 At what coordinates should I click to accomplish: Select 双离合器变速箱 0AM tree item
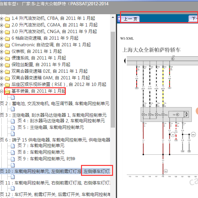(51, 78)
